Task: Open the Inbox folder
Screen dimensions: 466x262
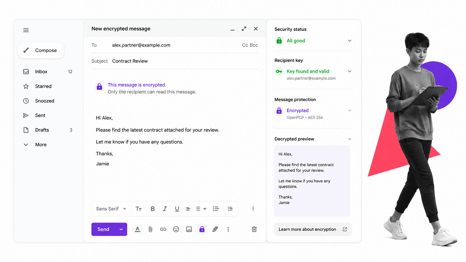Action: coord(48,72)
